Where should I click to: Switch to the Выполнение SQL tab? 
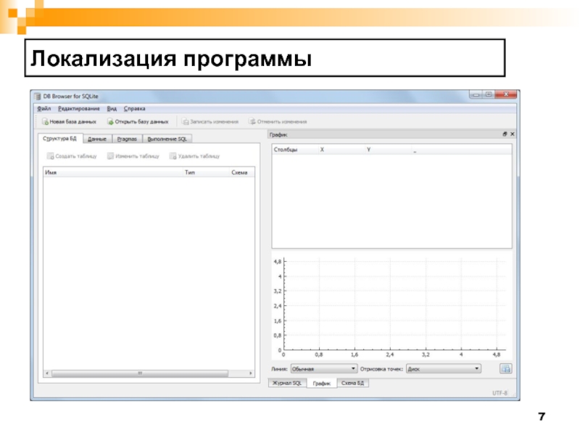(167, 138)
